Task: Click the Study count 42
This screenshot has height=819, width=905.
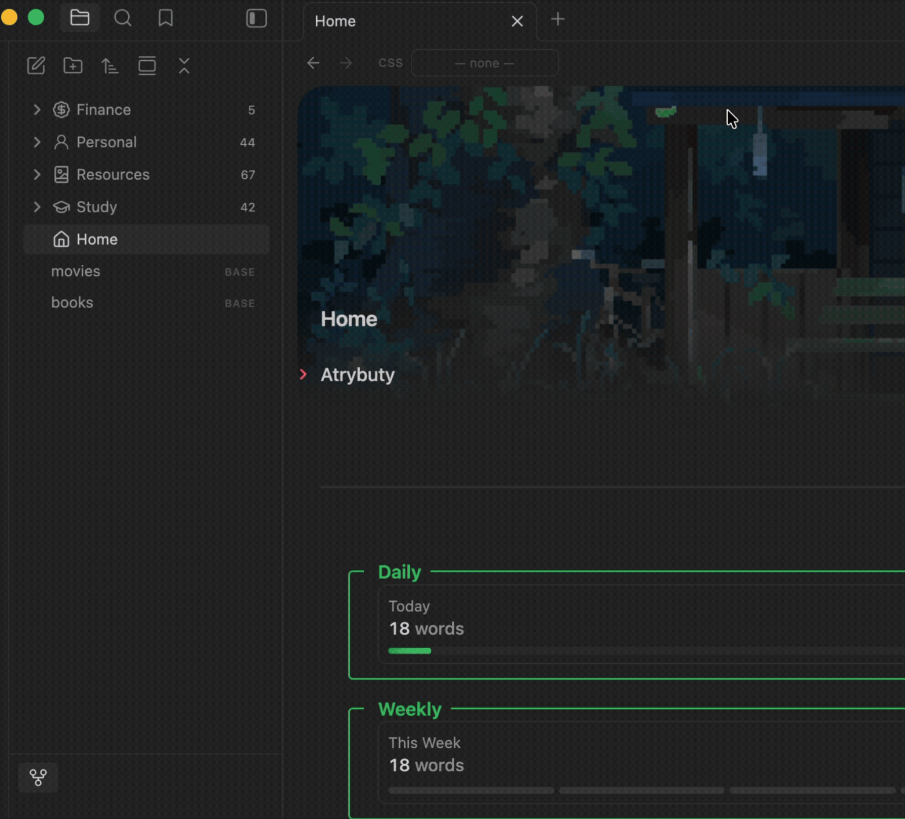Action: coord(248,207)
